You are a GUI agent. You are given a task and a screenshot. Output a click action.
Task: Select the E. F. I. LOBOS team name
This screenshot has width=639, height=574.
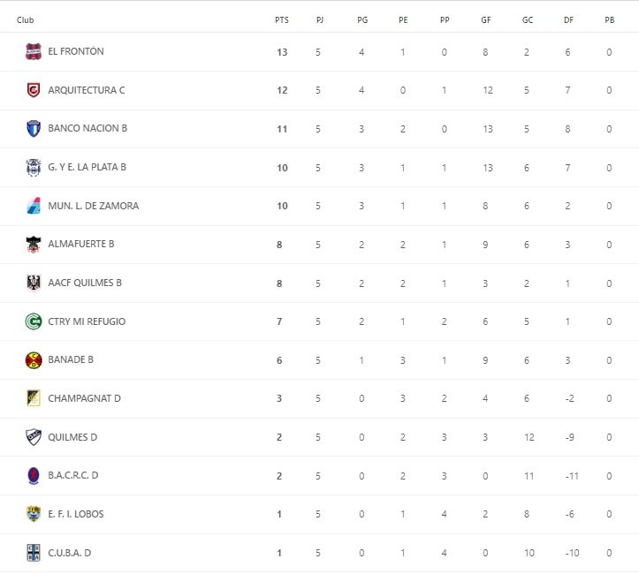76,514
